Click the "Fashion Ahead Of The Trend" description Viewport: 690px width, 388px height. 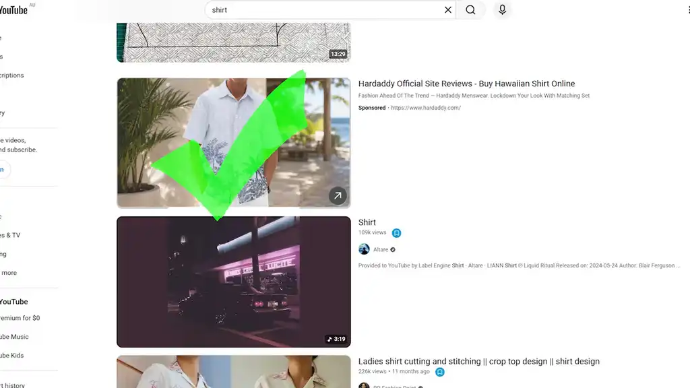(474, 96)
